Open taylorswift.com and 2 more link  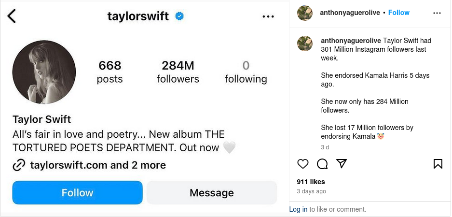click(x=98, y=165)
